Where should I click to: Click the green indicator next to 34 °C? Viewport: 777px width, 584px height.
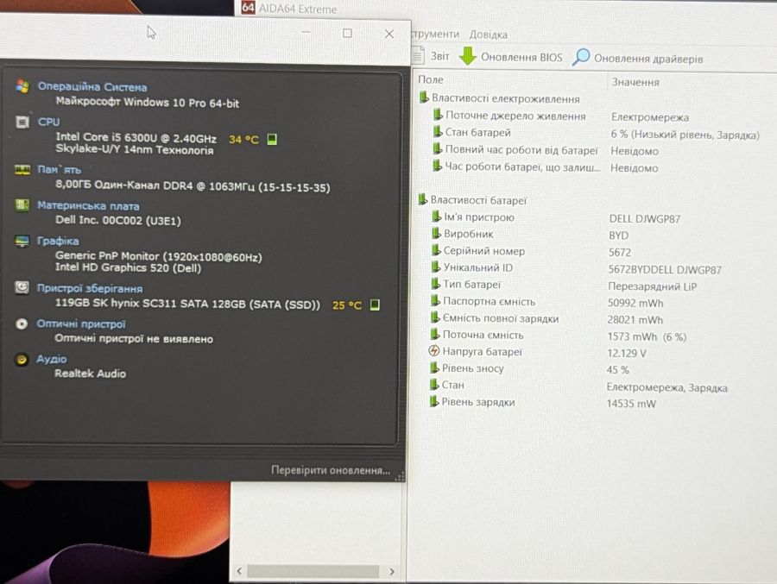(272, 140)
